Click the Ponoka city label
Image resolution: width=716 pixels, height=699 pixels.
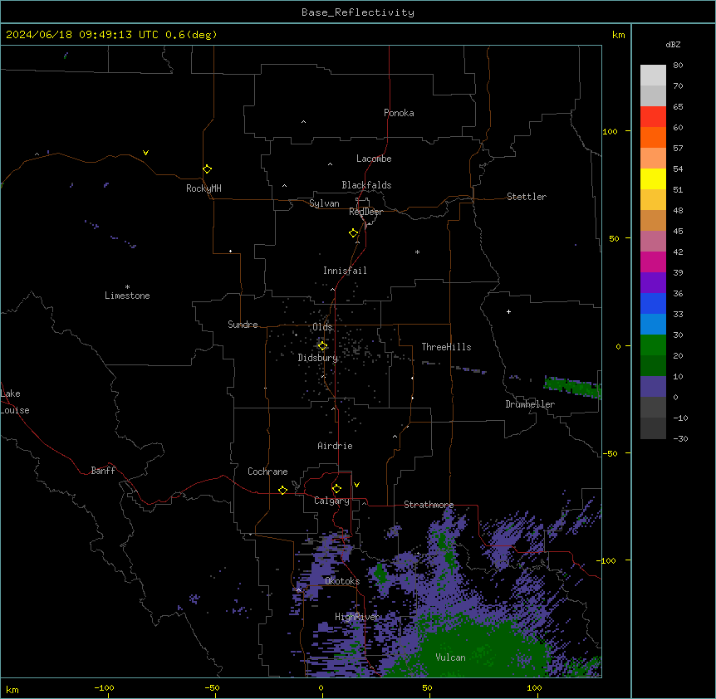point(399,113)
